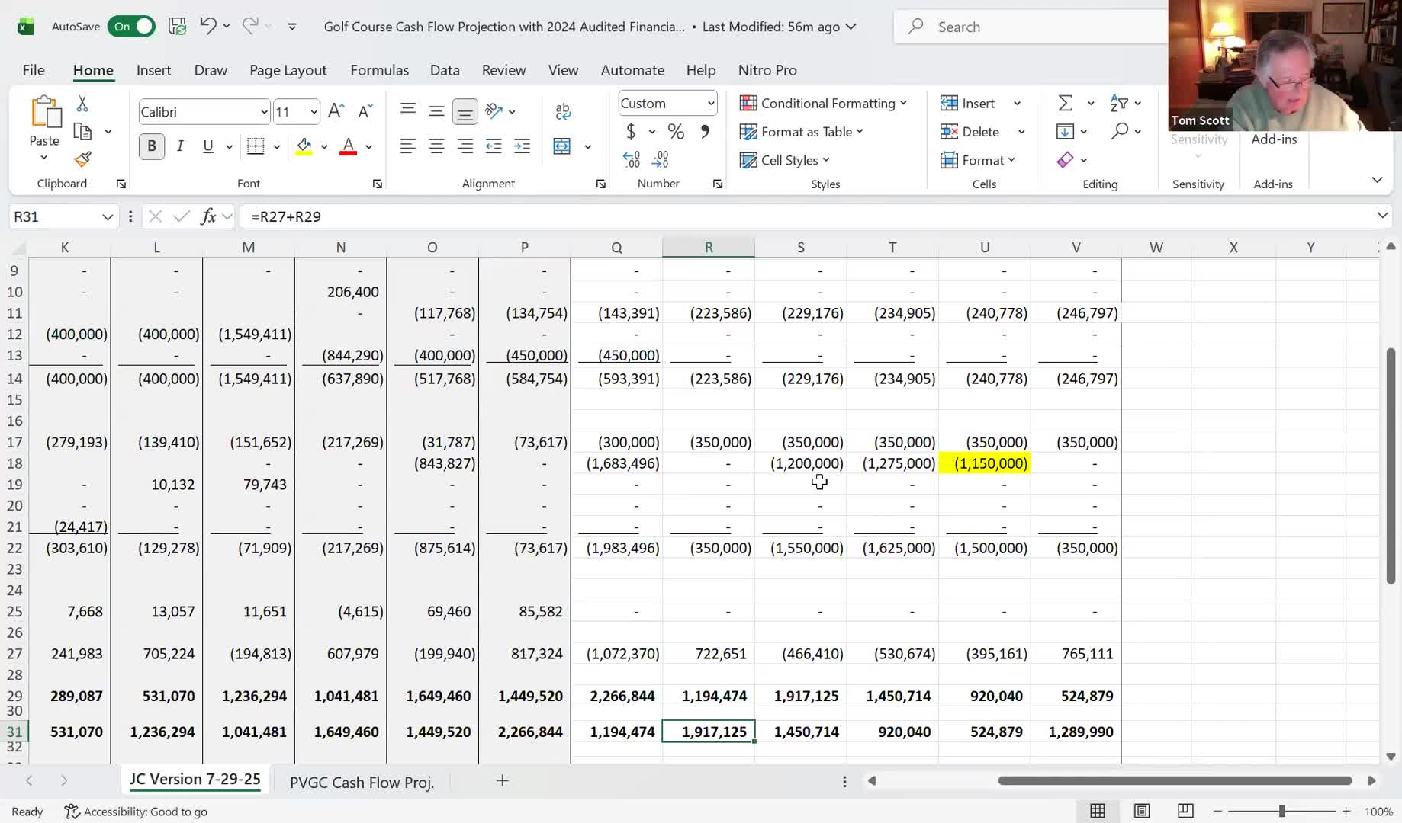
Task: Click the AutoSum sigma icon
Action: (x=1065, y=103)
